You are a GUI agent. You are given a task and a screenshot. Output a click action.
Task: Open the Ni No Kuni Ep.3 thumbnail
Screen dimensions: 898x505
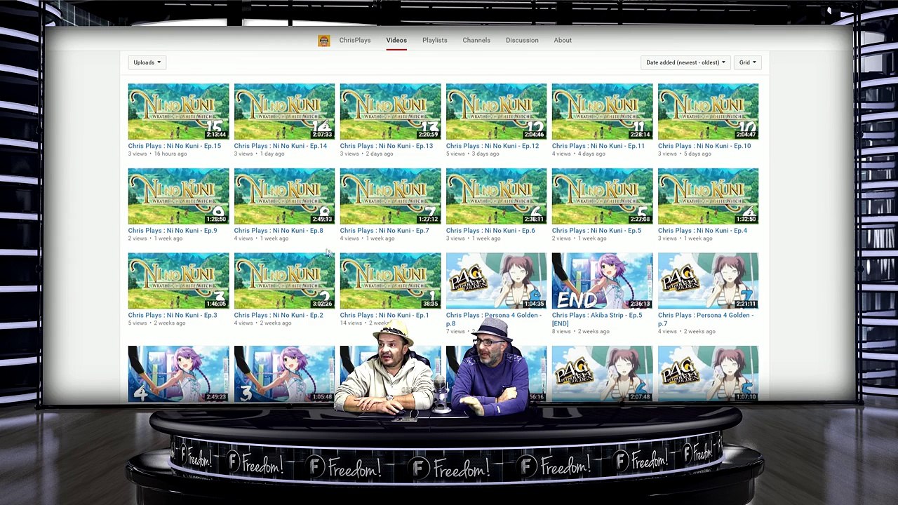pyautogui.click(x=178, y=281)
